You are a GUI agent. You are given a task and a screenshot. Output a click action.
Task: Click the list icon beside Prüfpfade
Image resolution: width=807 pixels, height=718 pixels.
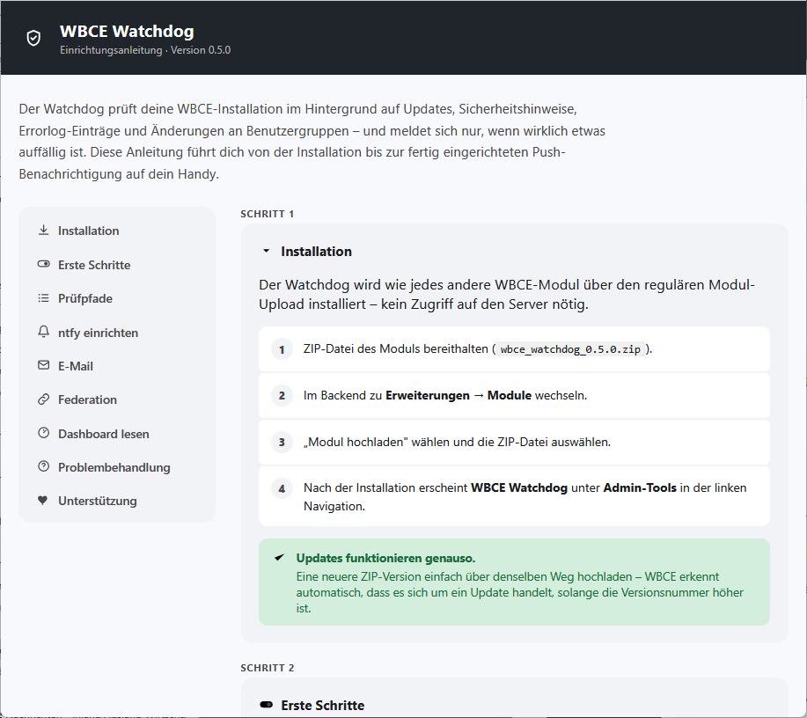click(x=44, y=298)
